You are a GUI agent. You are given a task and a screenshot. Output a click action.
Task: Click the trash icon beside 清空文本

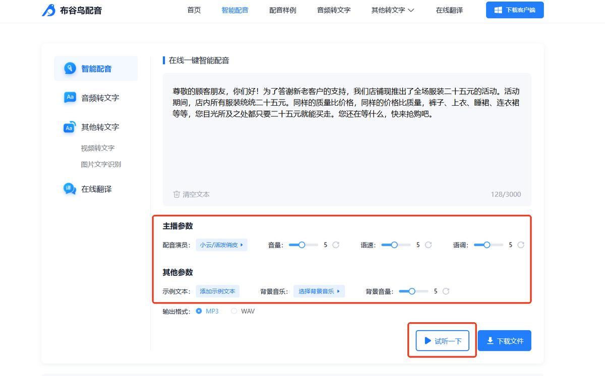(176, 194)
